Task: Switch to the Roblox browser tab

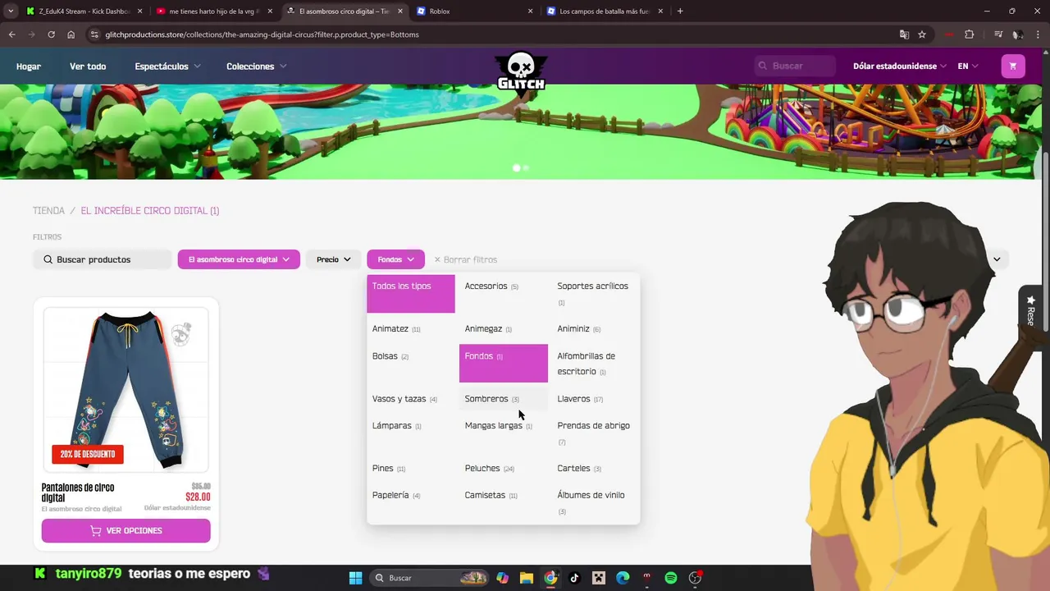Action: tap(474, 11)
